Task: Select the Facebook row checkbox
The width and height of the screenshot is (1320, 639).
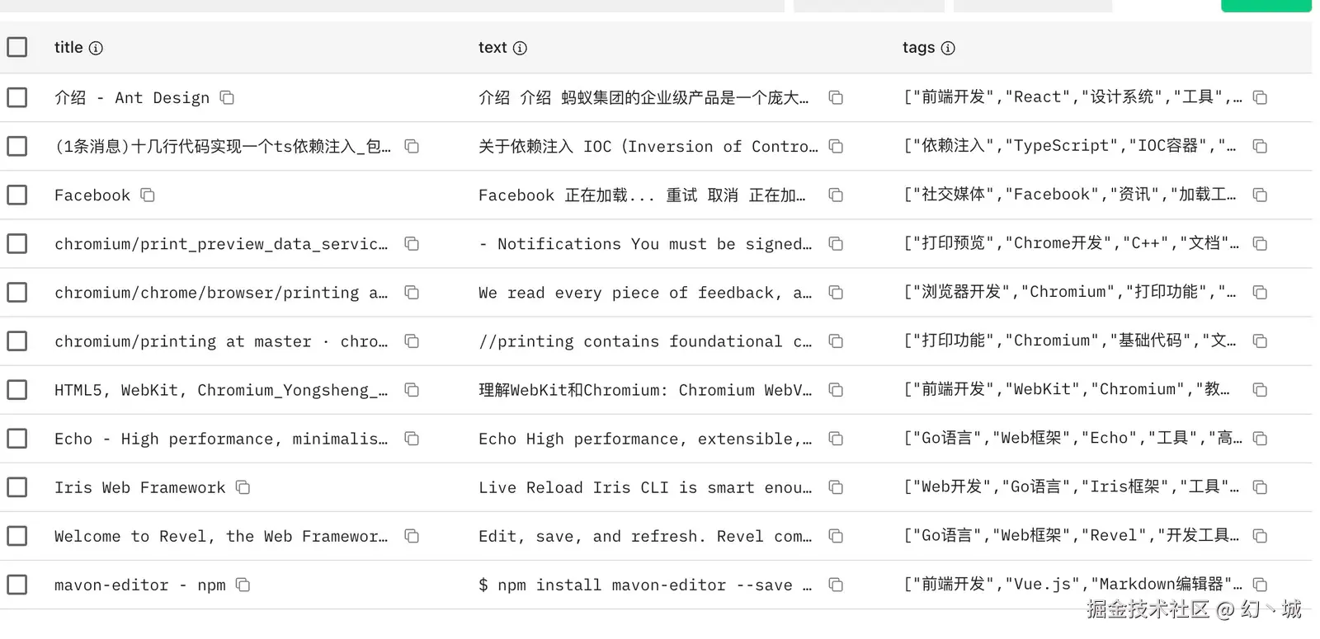Action: (16, 195)
